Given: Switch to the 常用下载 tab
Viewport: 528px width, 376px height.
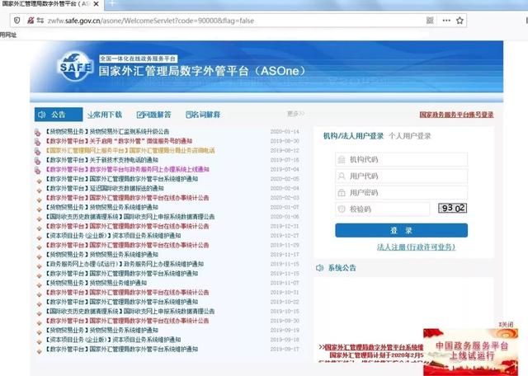Looking at the screenshot, I should point(105,115).
